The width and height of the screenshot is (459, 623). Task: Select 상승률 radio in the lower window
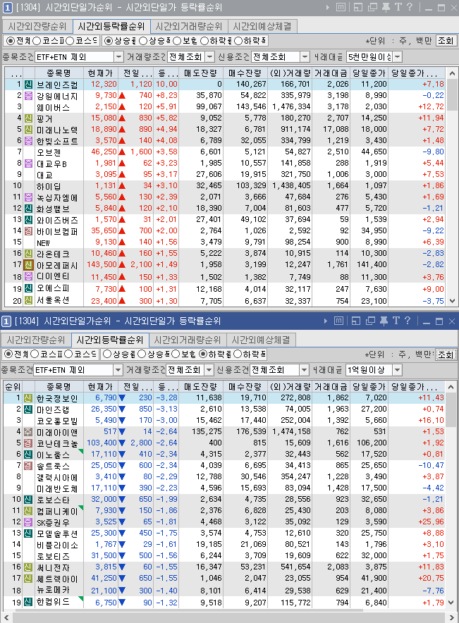tap(106, 354)
